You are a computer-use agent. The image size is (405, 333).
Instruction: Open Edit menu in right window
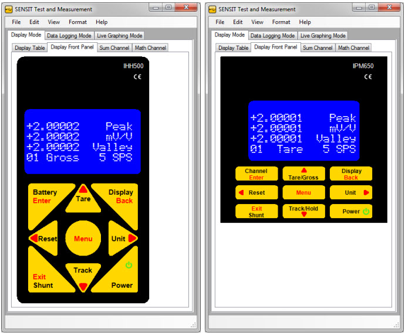point(238,22)
